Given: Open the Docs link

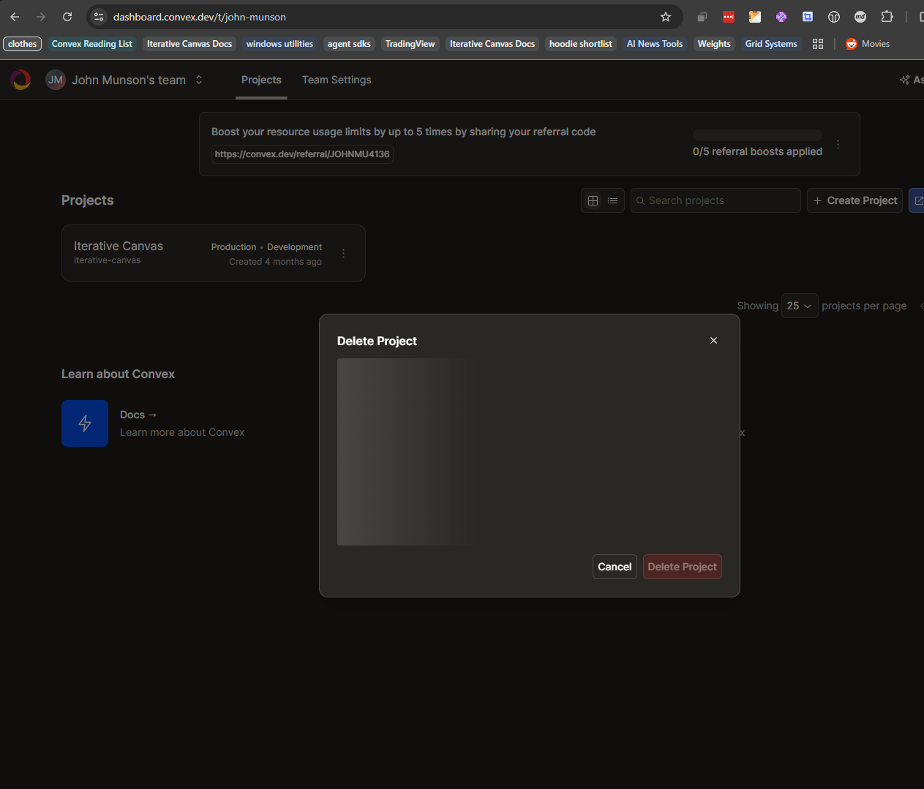Looking at the screenshot, I should pos(138,415).
